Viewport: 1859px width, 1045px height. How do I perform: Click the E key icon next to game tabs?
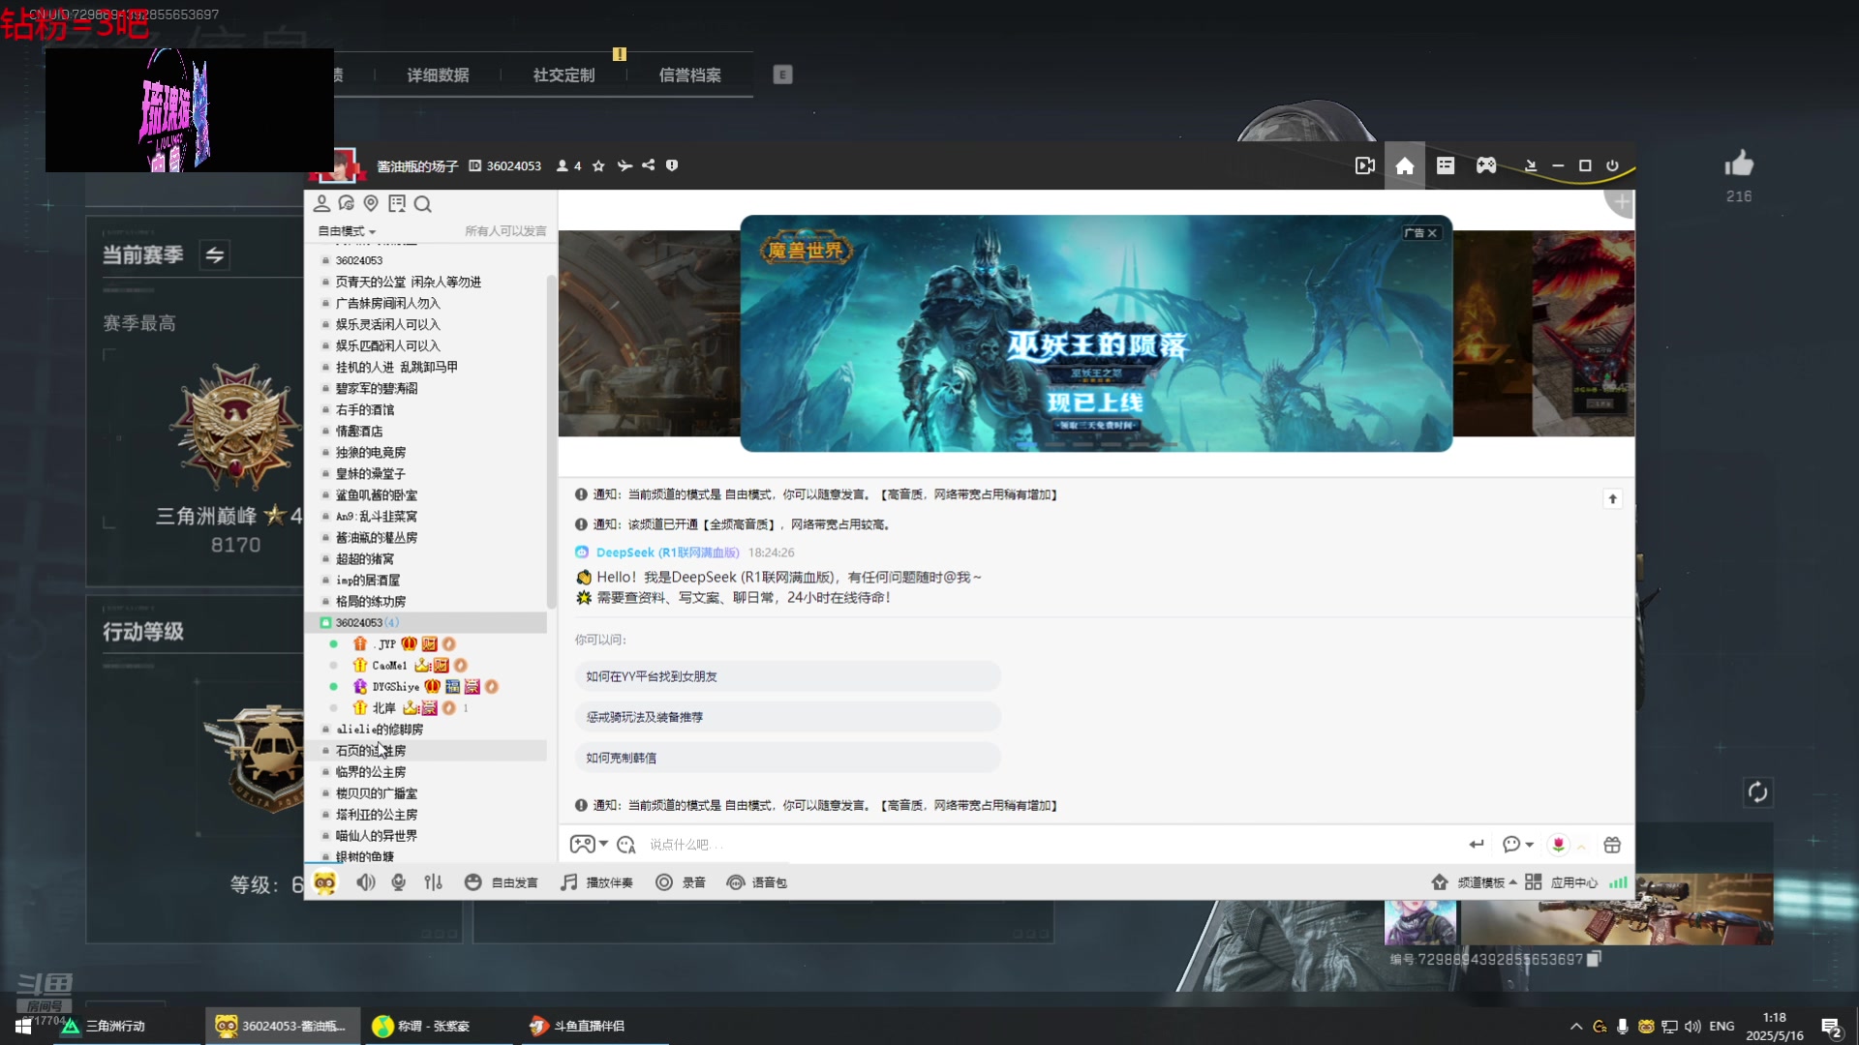coord(782,75)
